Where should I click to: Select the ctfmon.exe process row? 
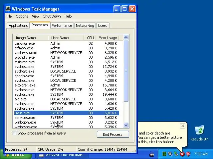[67, 48]
